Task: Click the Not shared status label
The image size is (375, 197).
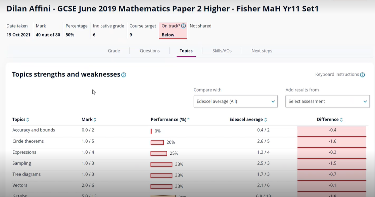Action: coord(200,26)
